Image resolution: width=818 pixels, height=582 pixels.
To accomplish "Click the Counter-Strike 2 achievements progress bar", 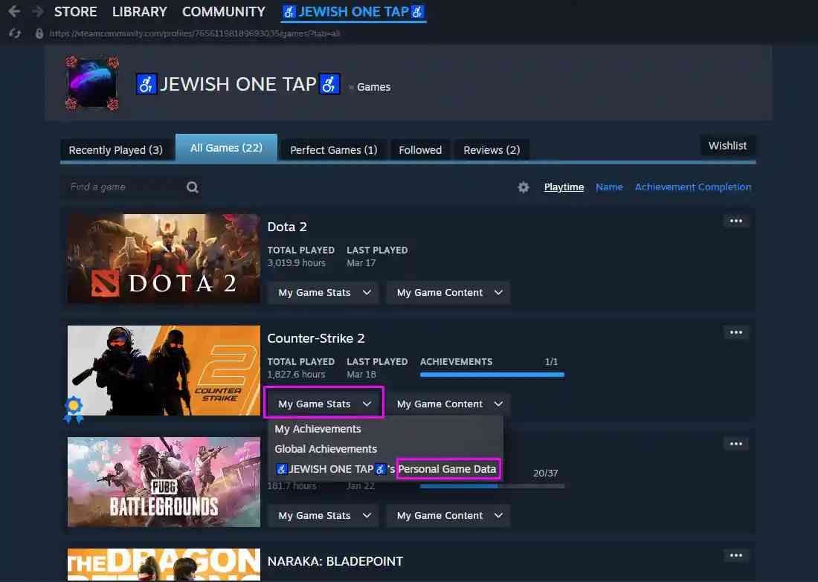I will pos(492,375).
